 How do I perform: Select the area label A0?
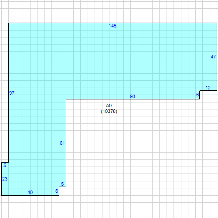(109, 106)
